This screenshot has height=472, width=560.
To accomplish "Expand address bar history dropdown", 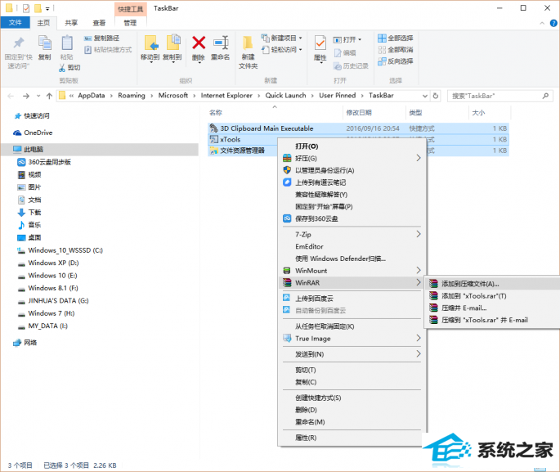I will 425,96.
